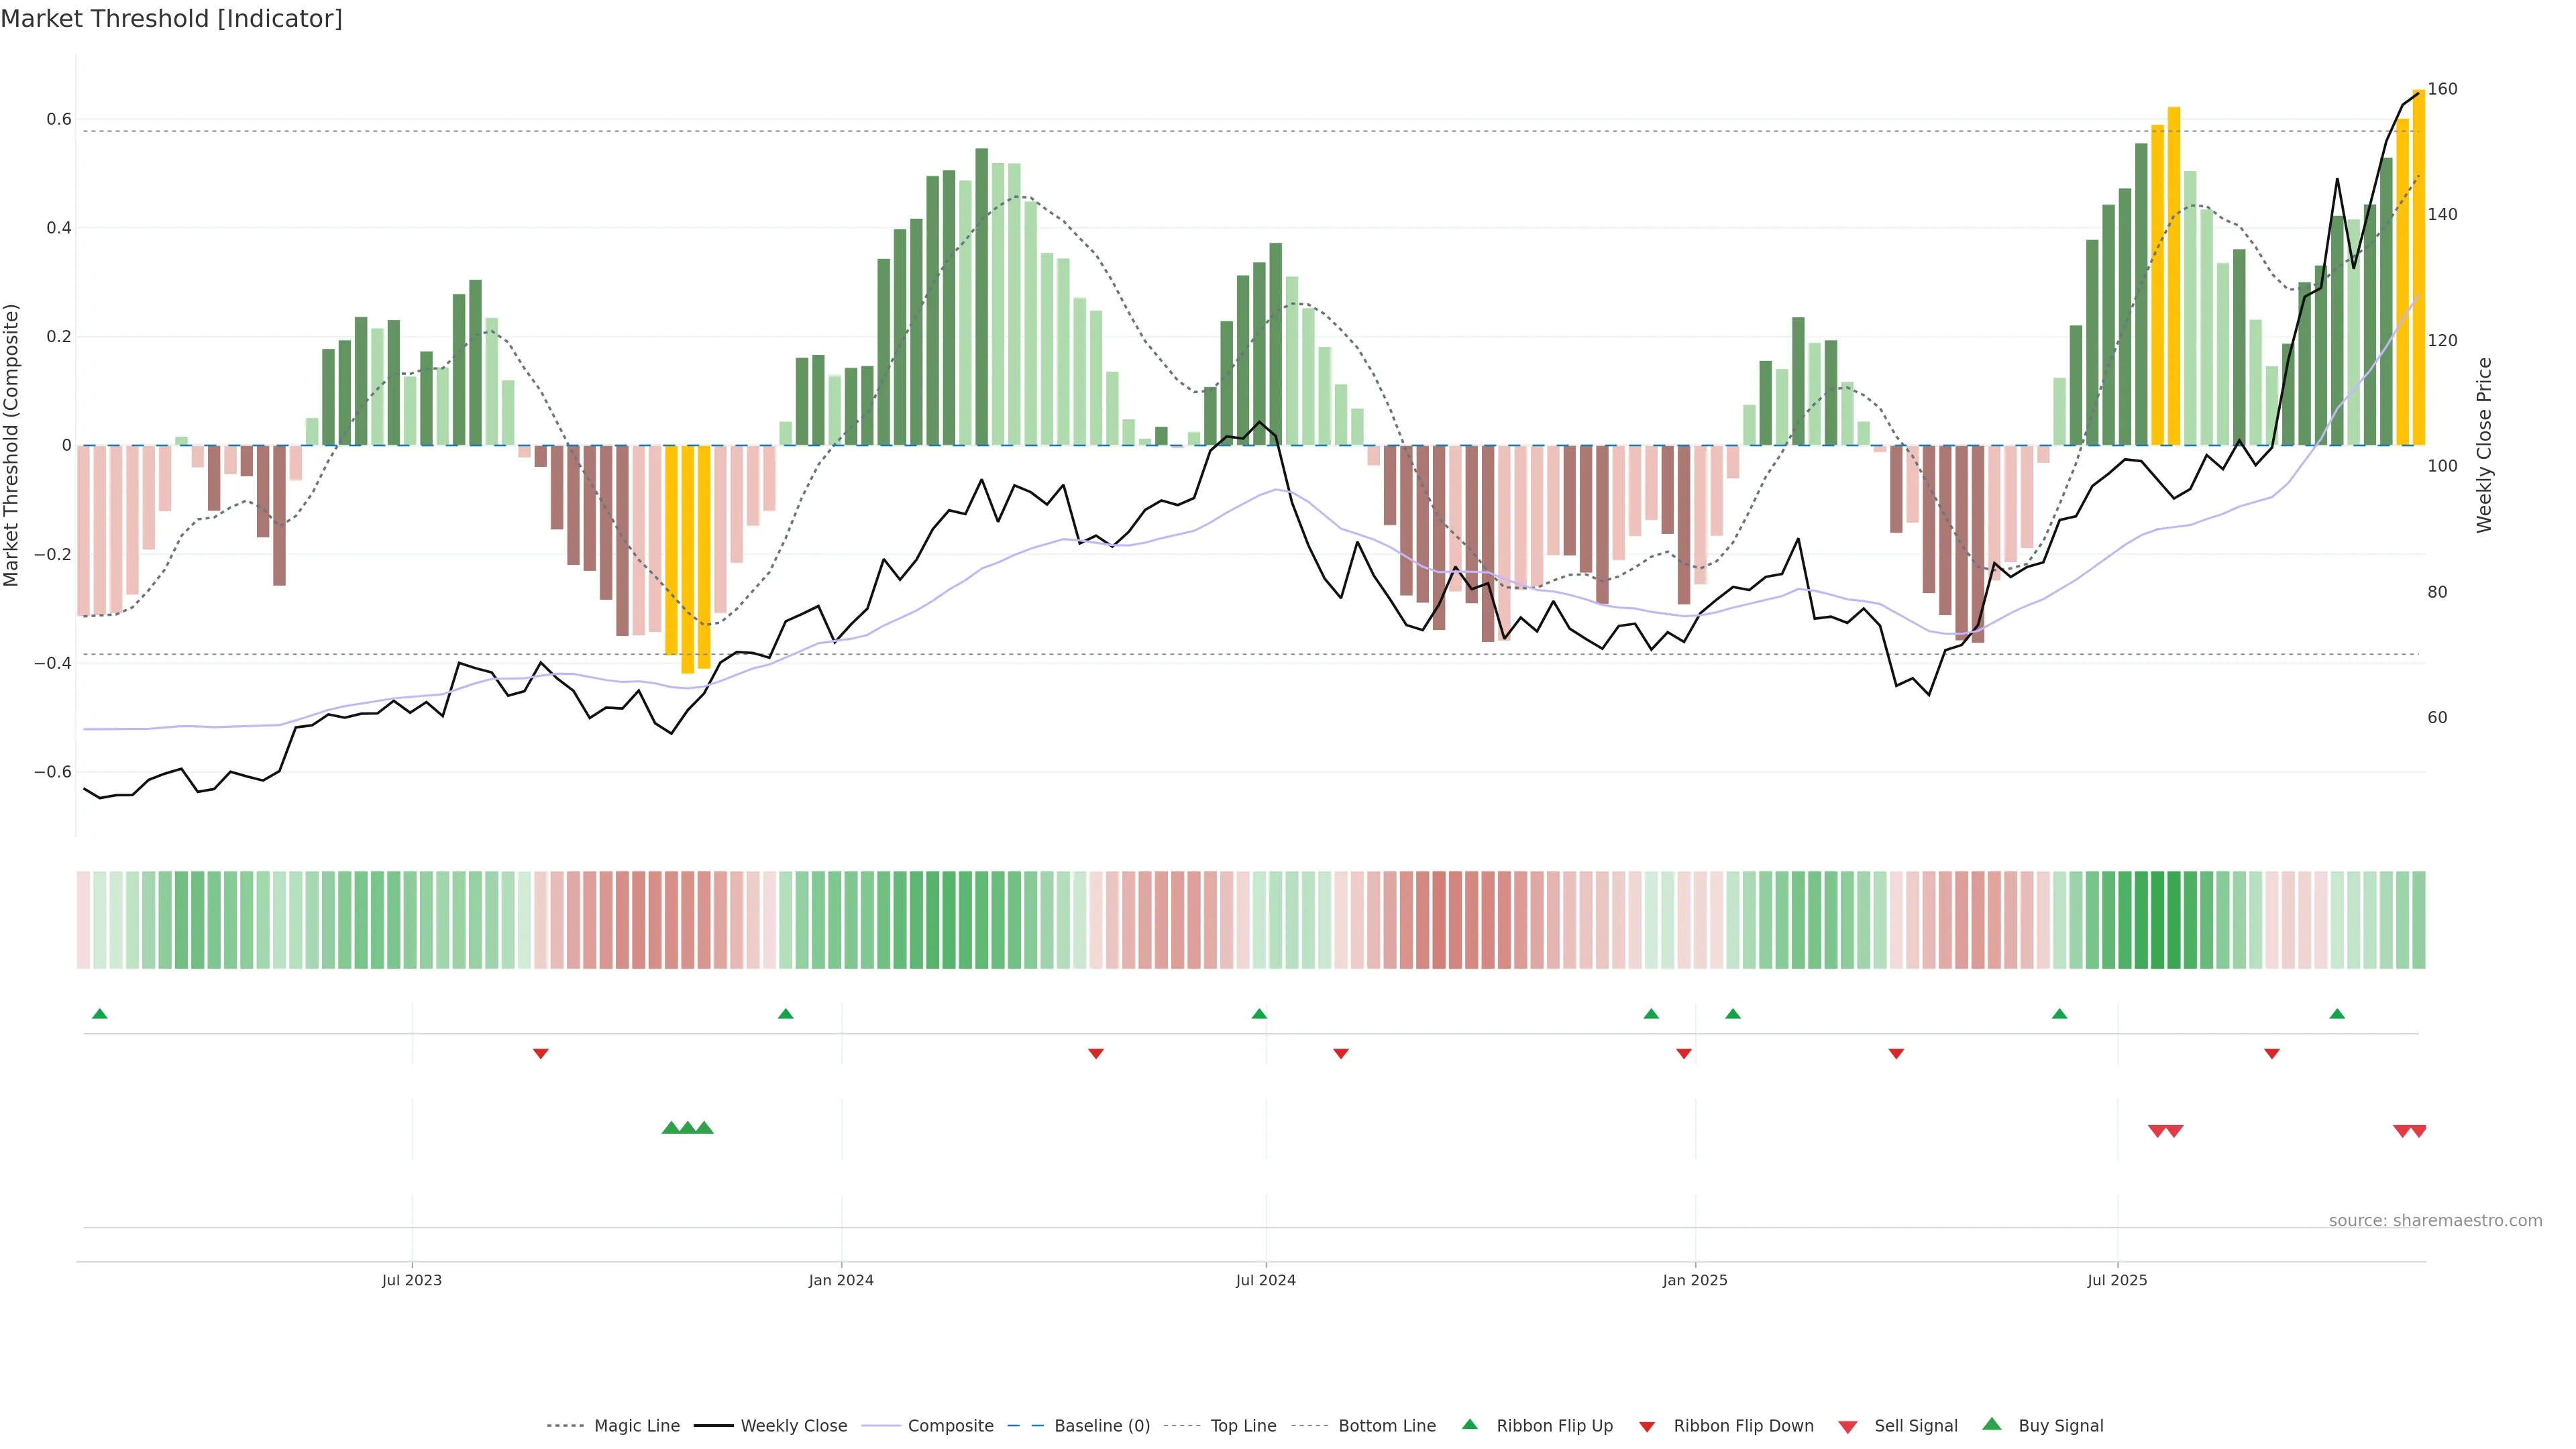Screen dimensions: 2576x1449
Task: Click the middle Buy Signal triangle in the cluster
Action: (x=687, y=1128)
